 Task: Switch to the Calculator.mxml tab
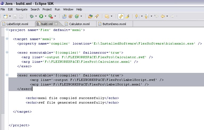pos(79,24)
